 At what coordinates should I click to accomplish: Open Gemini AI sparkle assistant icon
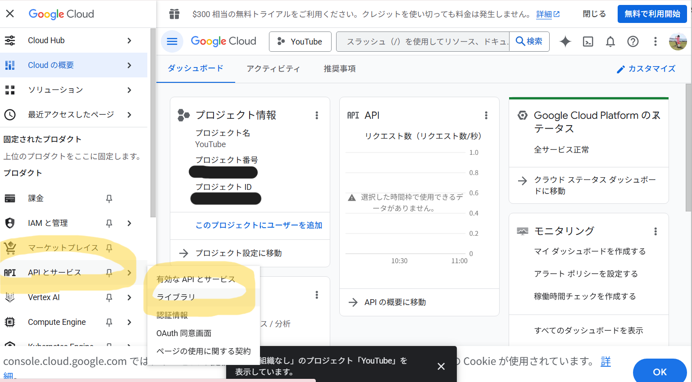(x=565, y=41)
